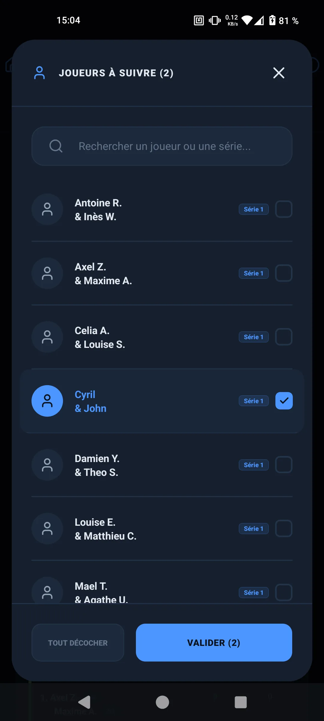The image size is (324, 721).
Task: Tap the search magnifier icon
Action: coord(56,146)
